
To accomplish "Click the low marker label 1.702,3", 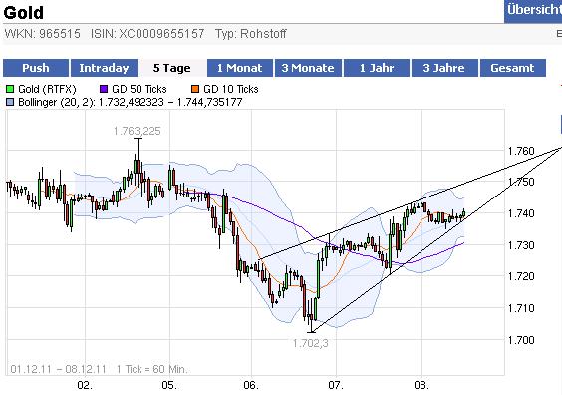I will (x=310, y=344).
